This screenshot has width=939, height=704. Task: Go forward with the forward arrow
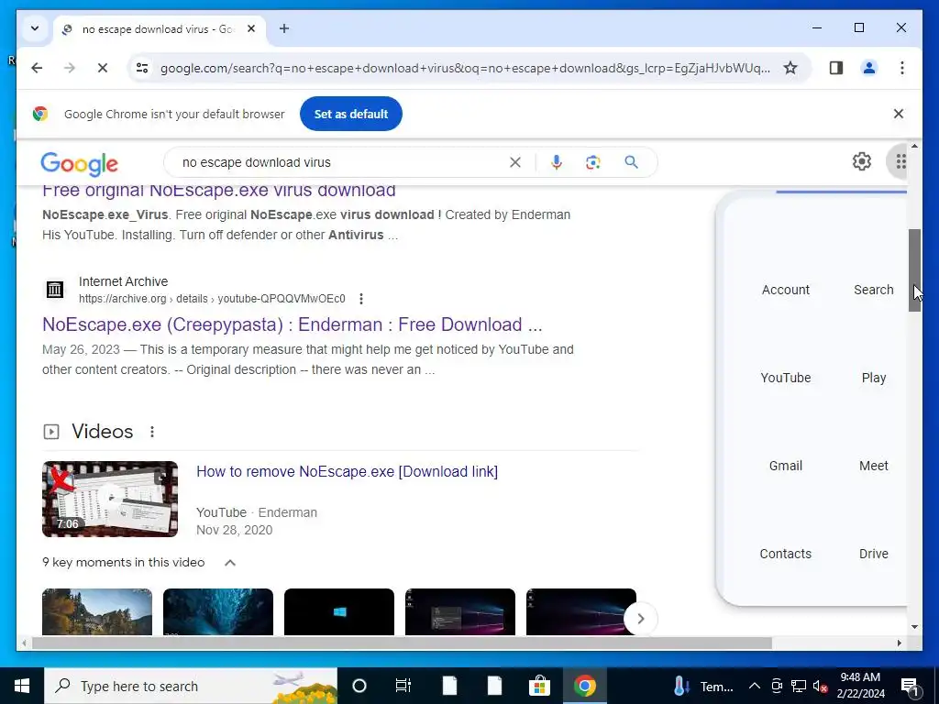pos(70,68)
